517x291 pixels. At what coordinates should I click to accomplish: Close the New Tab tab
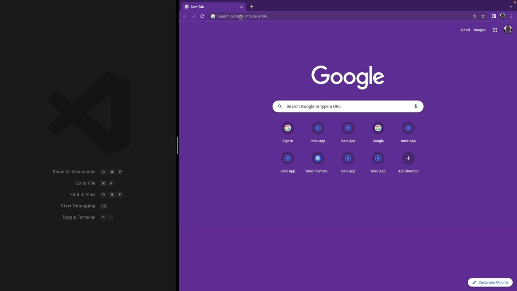point(242,6)
